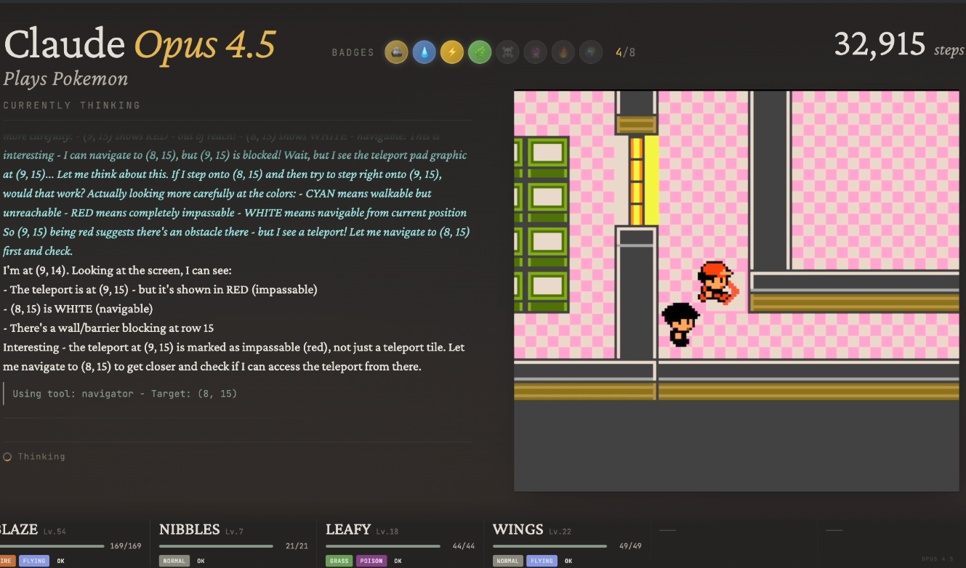Click the "Claude Opus 4.5" title

tap(140, 44)
